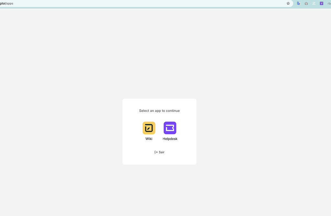The height and width of the screenshot is (216, 331).
Task: Open the Google Translate extension icon
Action: (x=298, y=4)
